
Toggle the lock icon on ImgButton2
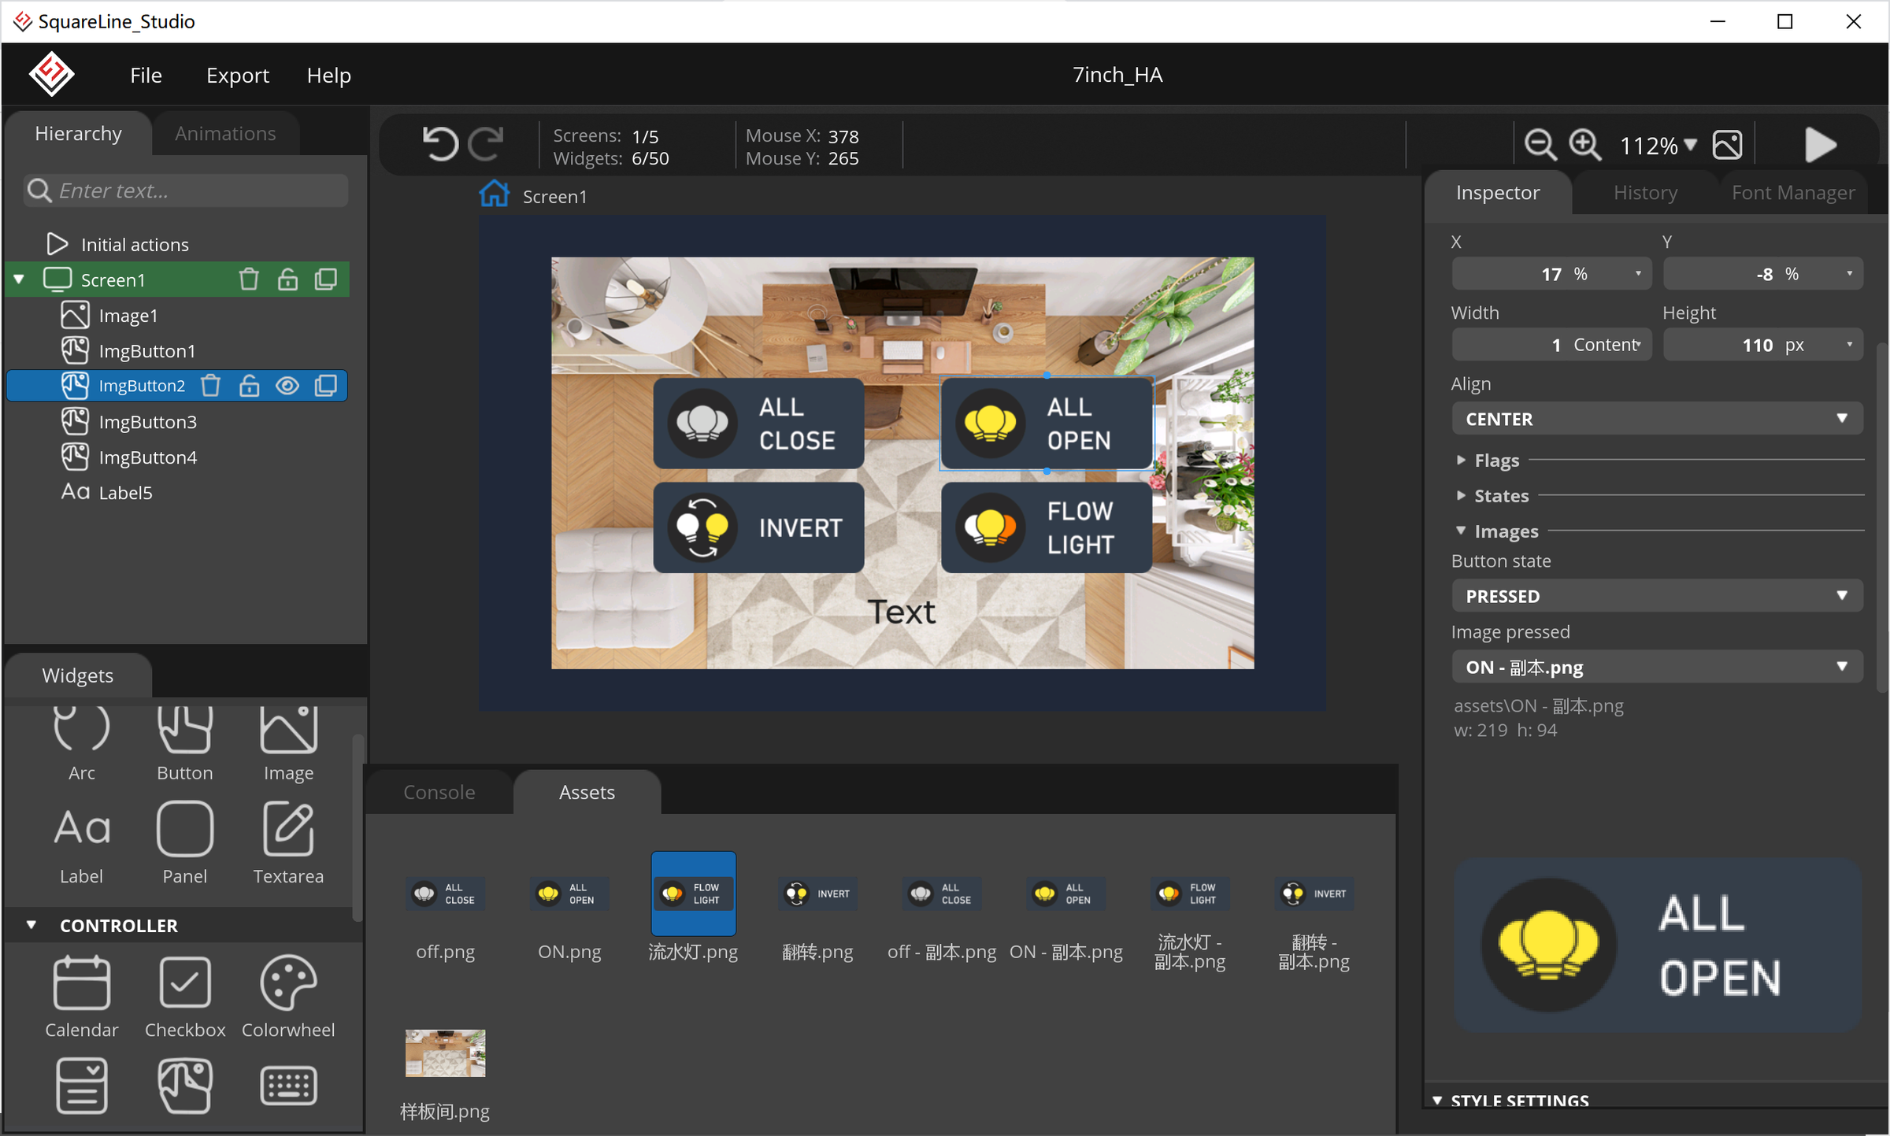tap(249, 386)
